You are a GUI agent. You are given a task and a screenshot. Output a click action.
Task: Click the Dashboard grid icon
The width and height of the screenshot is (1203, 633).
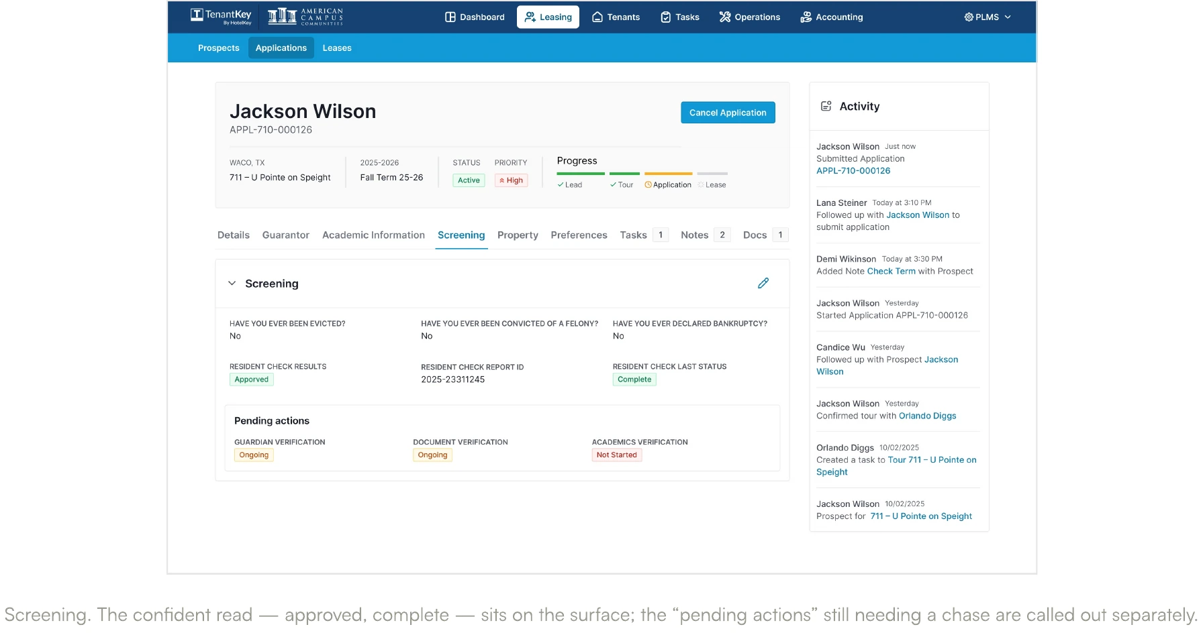coord(450,17)
